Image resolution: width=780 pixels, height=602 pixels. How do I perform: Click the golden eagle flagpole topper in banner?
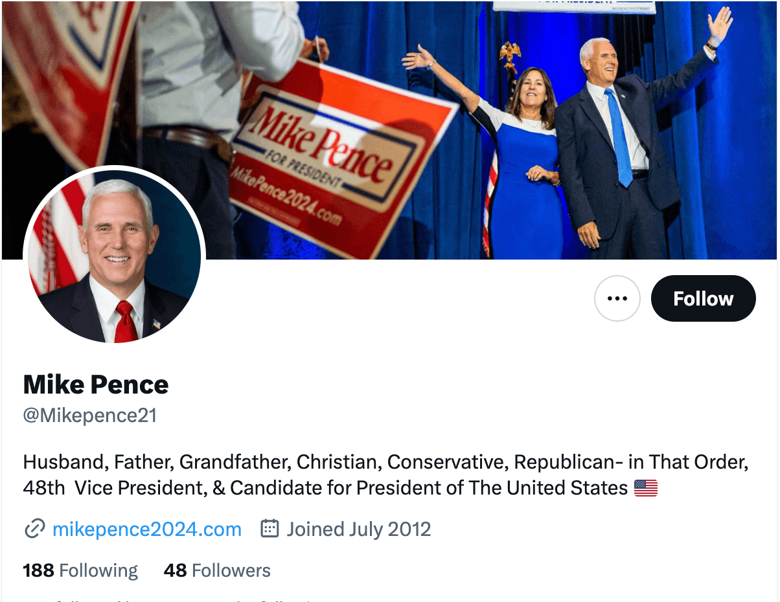510,55
